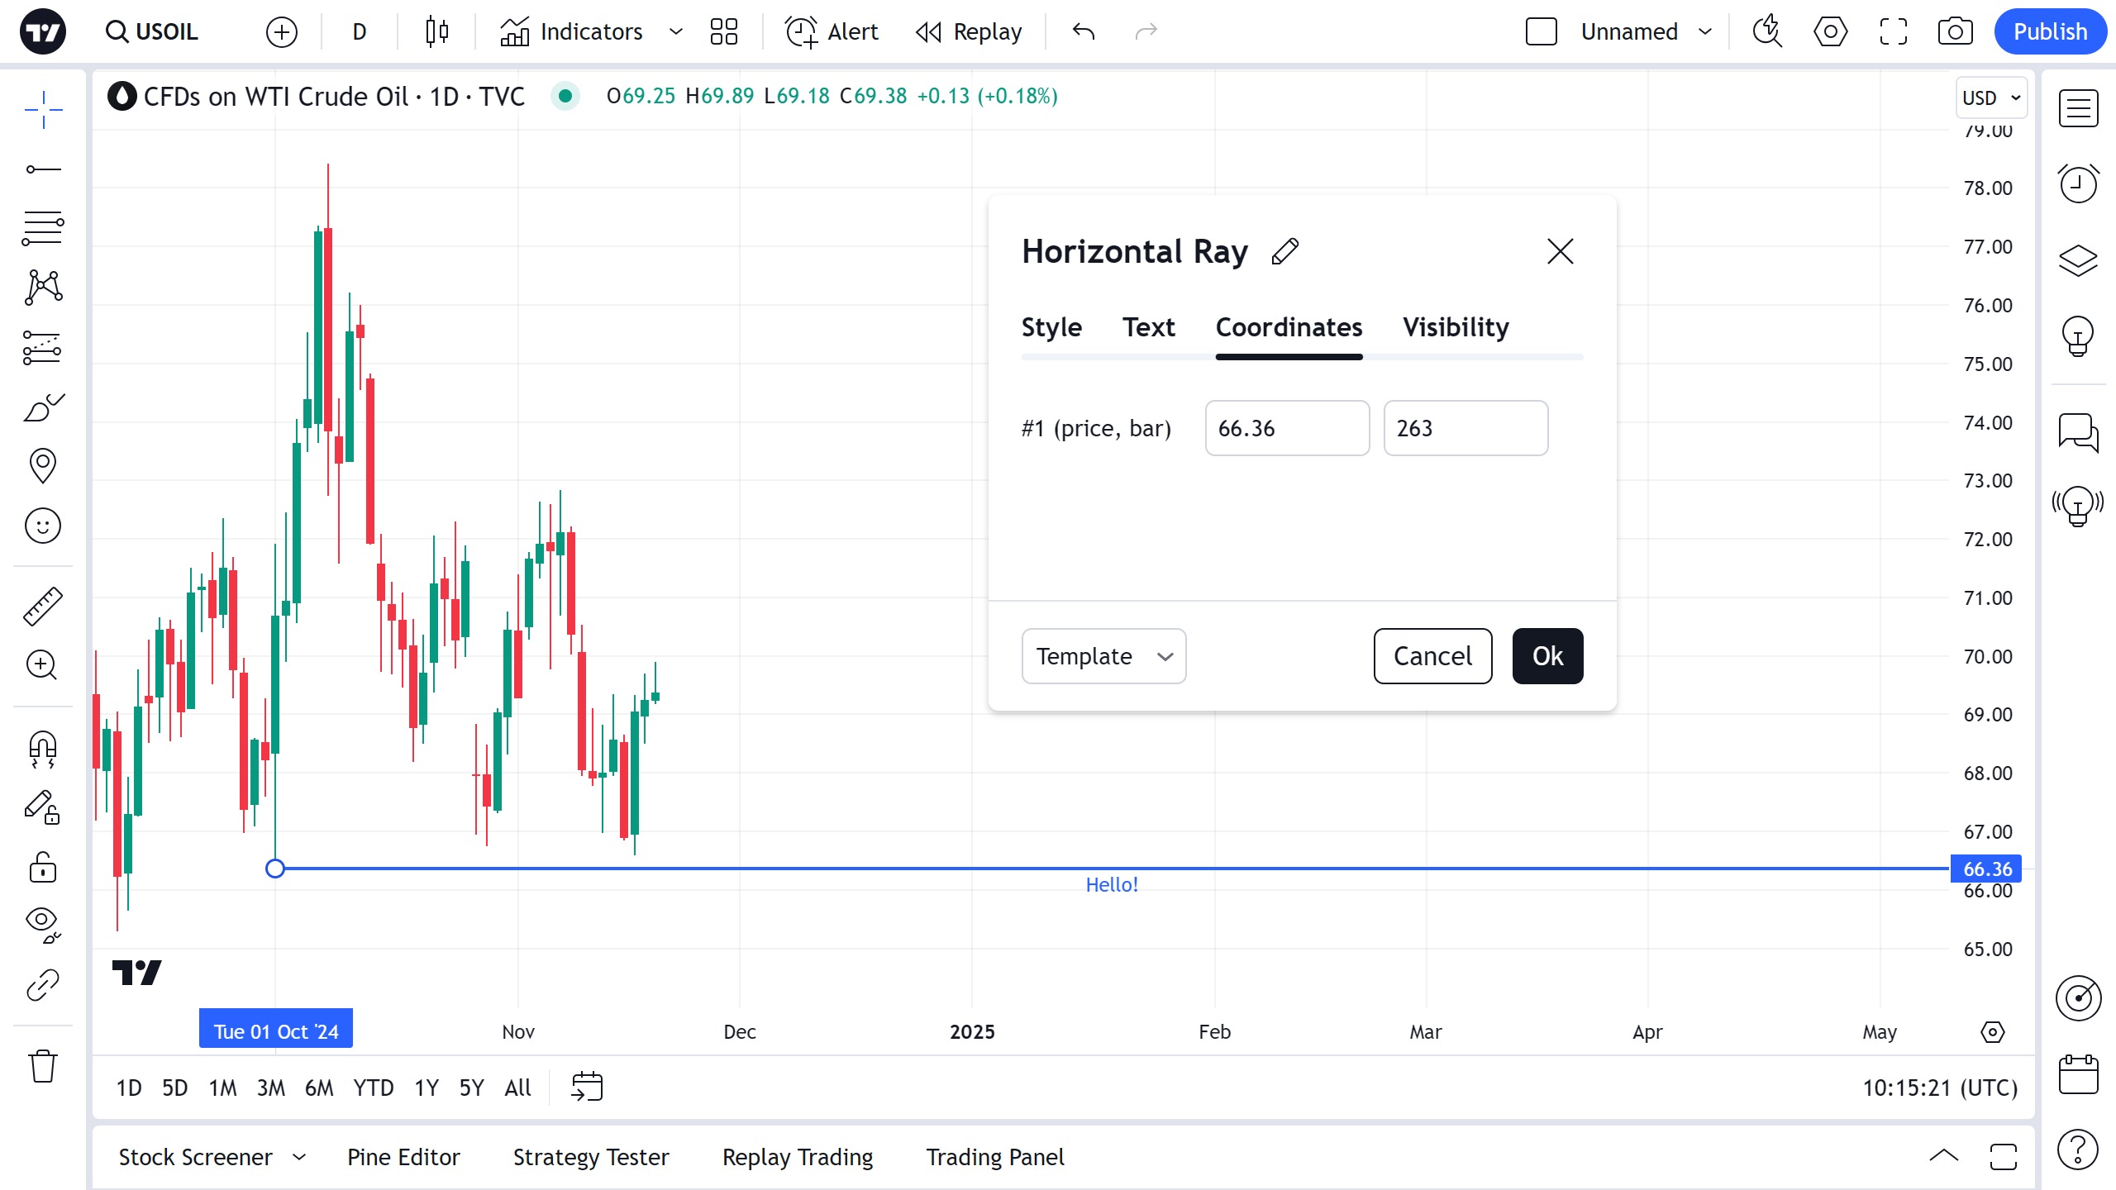Edit Horizontal Ray name pencil icon
This screenshot has width=2116, height=1190.
pos(1285,251)
